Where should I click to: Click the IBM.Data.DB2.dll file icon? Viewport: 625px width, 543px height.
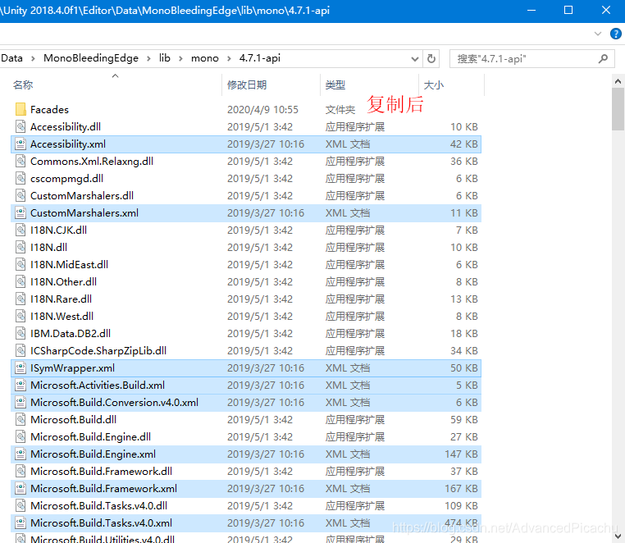(x=21, y=333)
